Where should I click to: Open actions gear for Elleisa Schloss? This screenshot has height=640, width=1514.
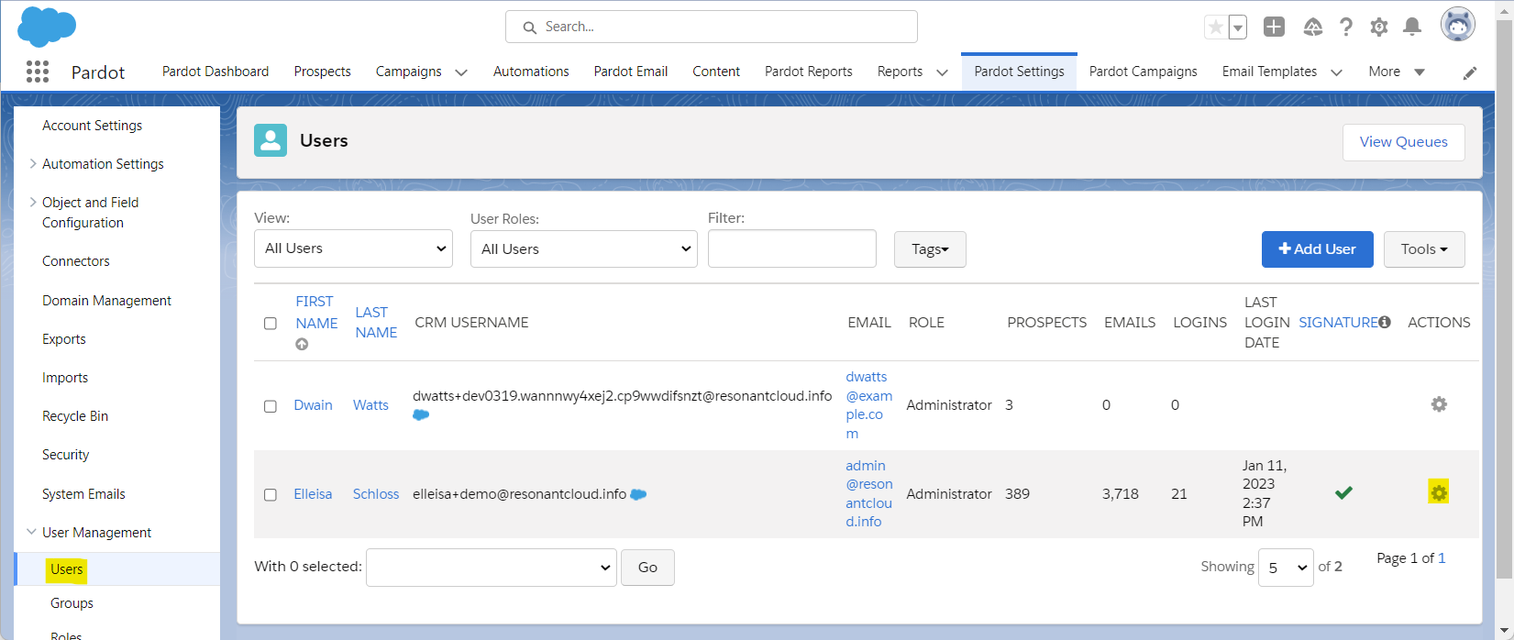click(1439, 492)
